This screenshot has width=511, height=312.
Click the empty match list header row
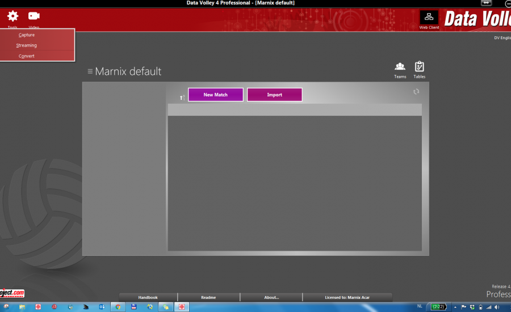pos(295,109)
